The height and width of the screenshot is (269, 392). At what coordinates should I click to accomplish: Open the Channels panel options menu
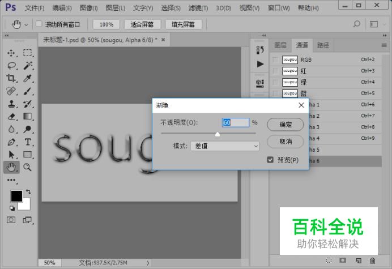[x=384, y=45]
